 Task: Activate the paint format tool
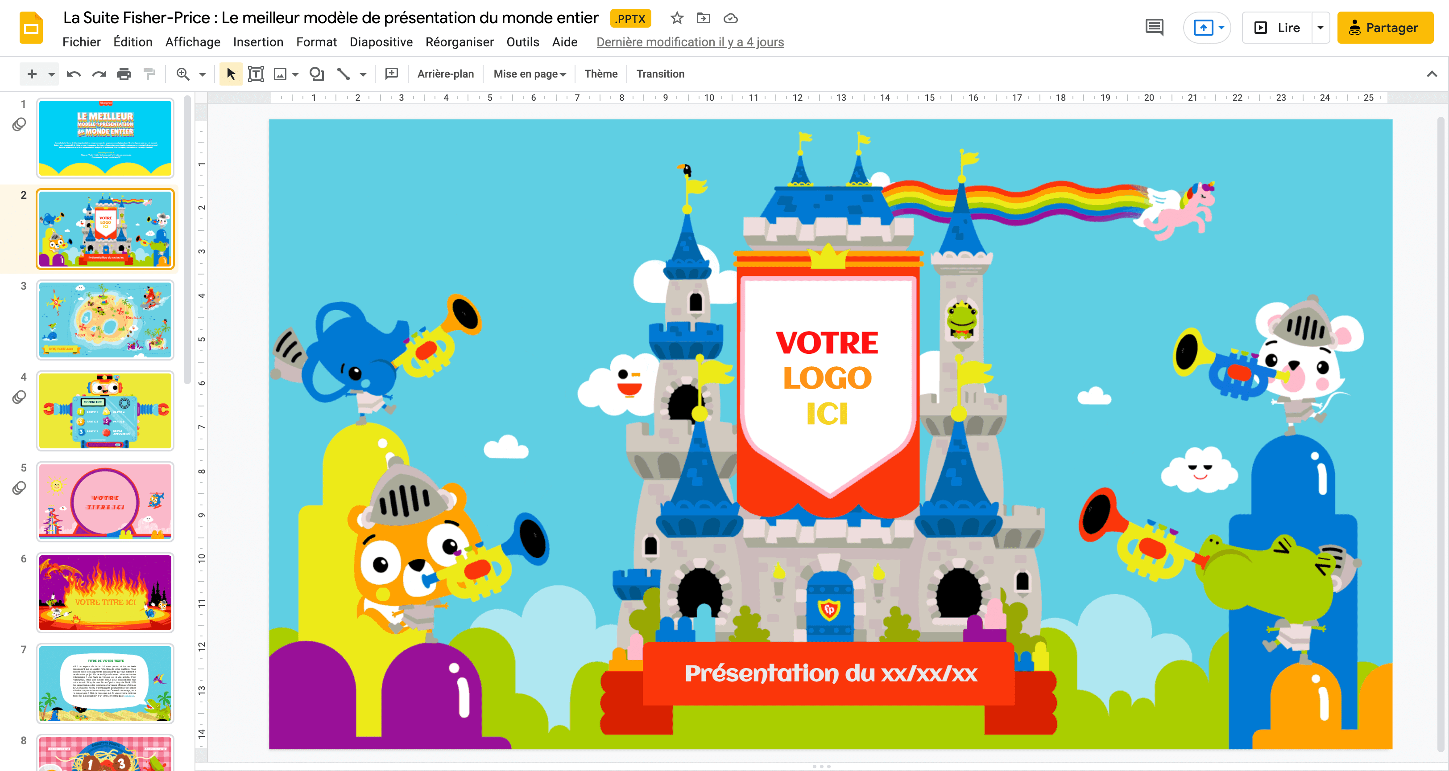click(149, 74)
